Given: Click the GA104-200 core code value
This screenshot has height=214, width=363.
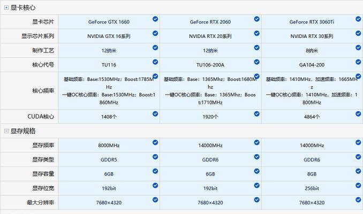Looking at the screenshot, I should point(312,65).
